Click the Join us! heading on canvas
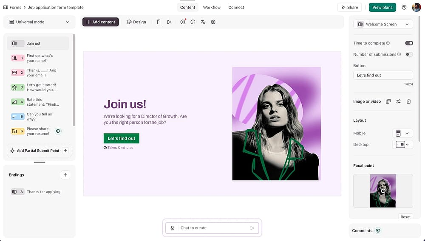The height and width of the screenshot is (241, 425). (x=125, y=104)
